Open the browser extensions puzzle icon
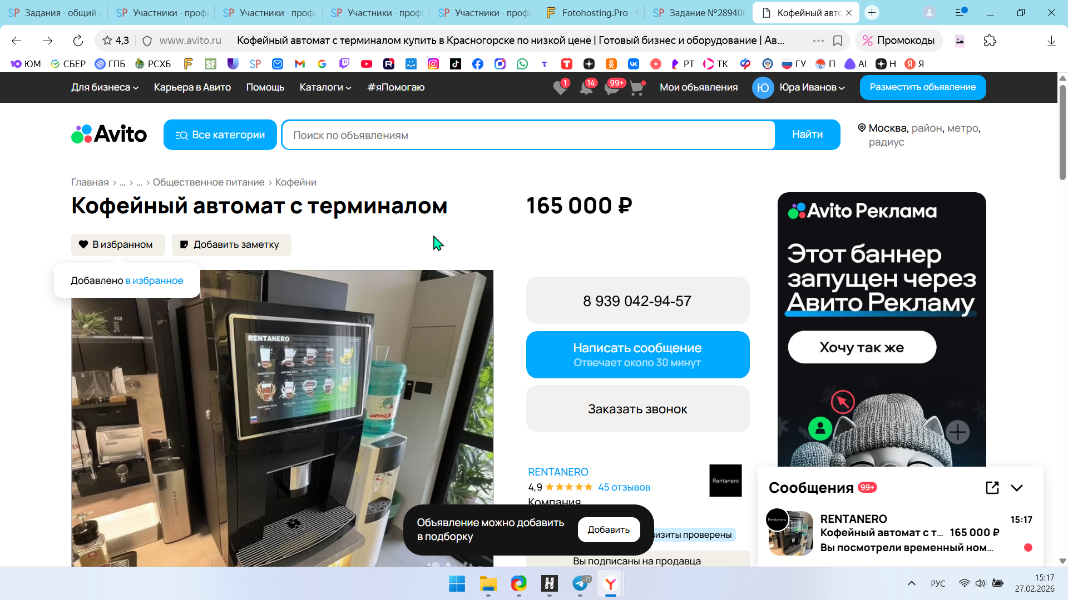The width and height of the screenshot is (1068, 600). tap(990, 41)
